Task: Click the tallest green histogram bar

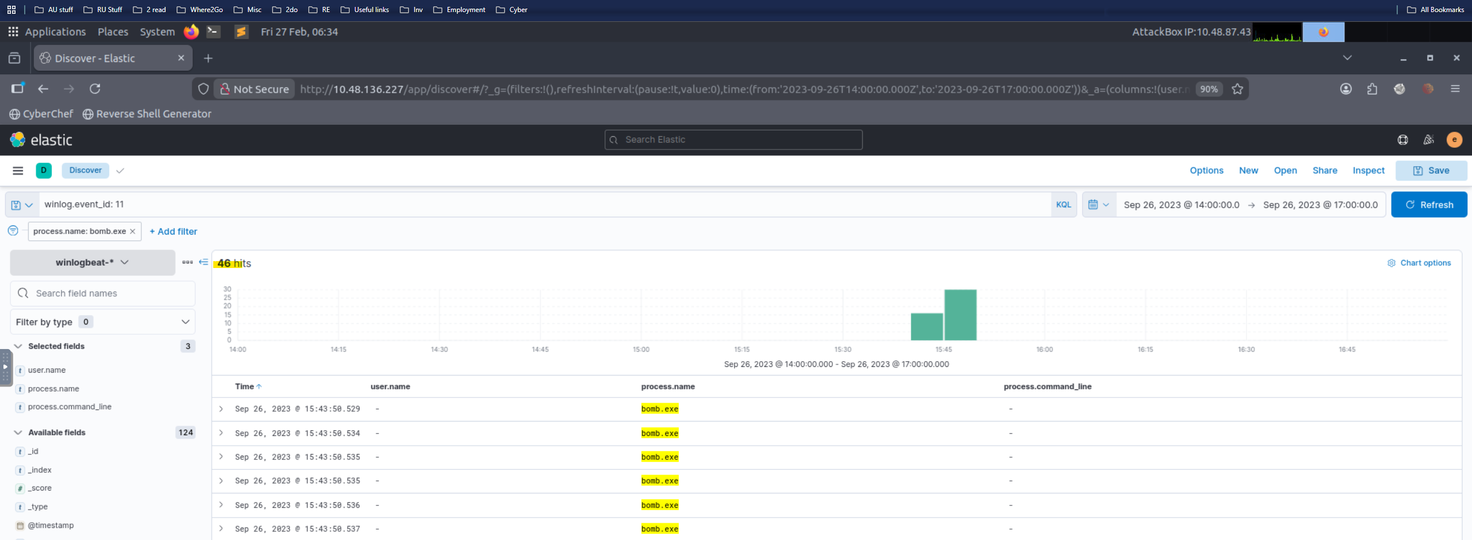Action: pos(960,315)
